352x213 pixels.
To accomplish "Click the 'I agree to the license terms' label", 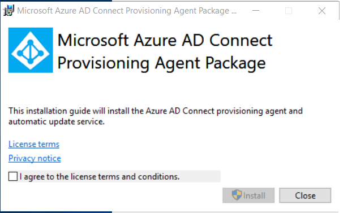I will pyautogui.click(x=100, y=177).
